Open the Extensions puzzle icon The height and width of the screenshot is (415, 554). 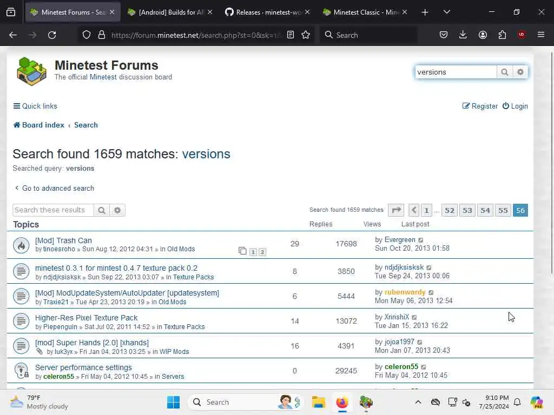click(x=502, y=35)
